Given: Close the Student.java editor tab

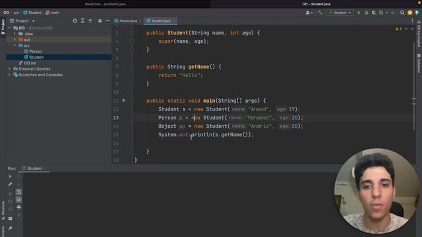Looking at the screenshot, I should point(174,21).
